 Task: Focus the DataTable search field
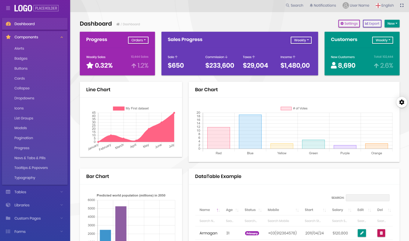(x=367, y=198)
